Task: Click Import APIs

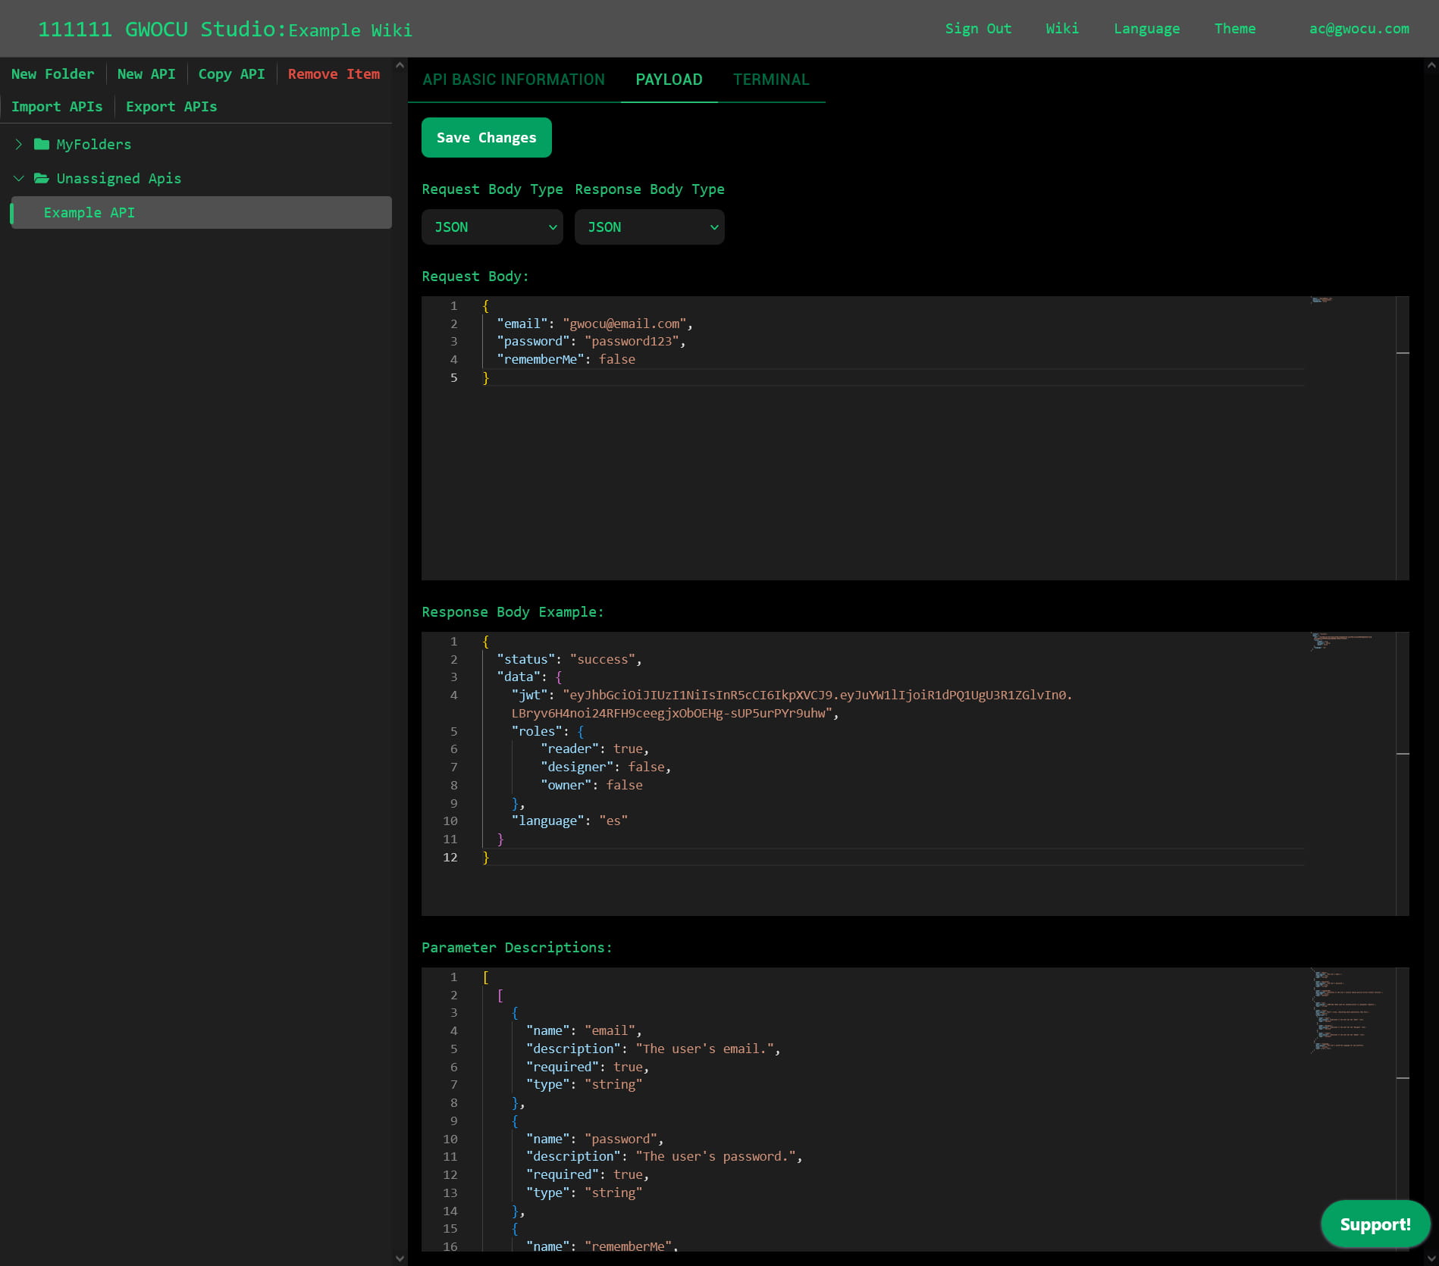Action: pyautogui.click(x=57, y=107)
